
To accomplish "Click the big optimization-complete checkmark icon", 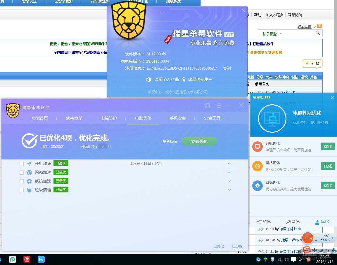I will (x=30, y=141).
